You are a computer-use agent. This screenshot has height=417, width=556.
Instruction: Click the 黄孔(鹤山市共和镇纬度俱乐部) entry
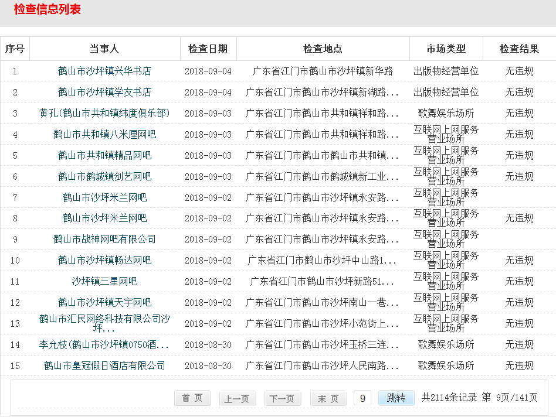click(104, 113)
